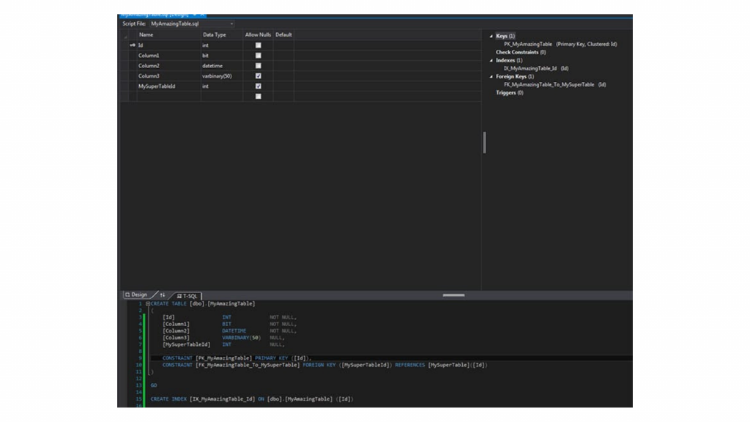Click 'PRIMARY KEY' keywords on code line 9

coord(271,358)
